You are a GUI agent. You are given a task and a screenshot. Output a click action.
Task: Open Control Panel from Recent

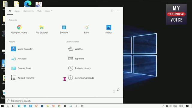point(21,68)
